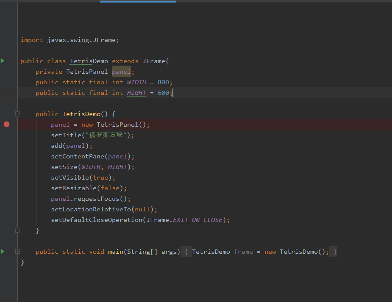Viewport: 392px width, 302px height.
Task: Click setLocationRelativeTo(null) statement
Action: [104, 209]
